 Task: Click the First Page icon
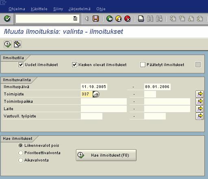[173, 19]
